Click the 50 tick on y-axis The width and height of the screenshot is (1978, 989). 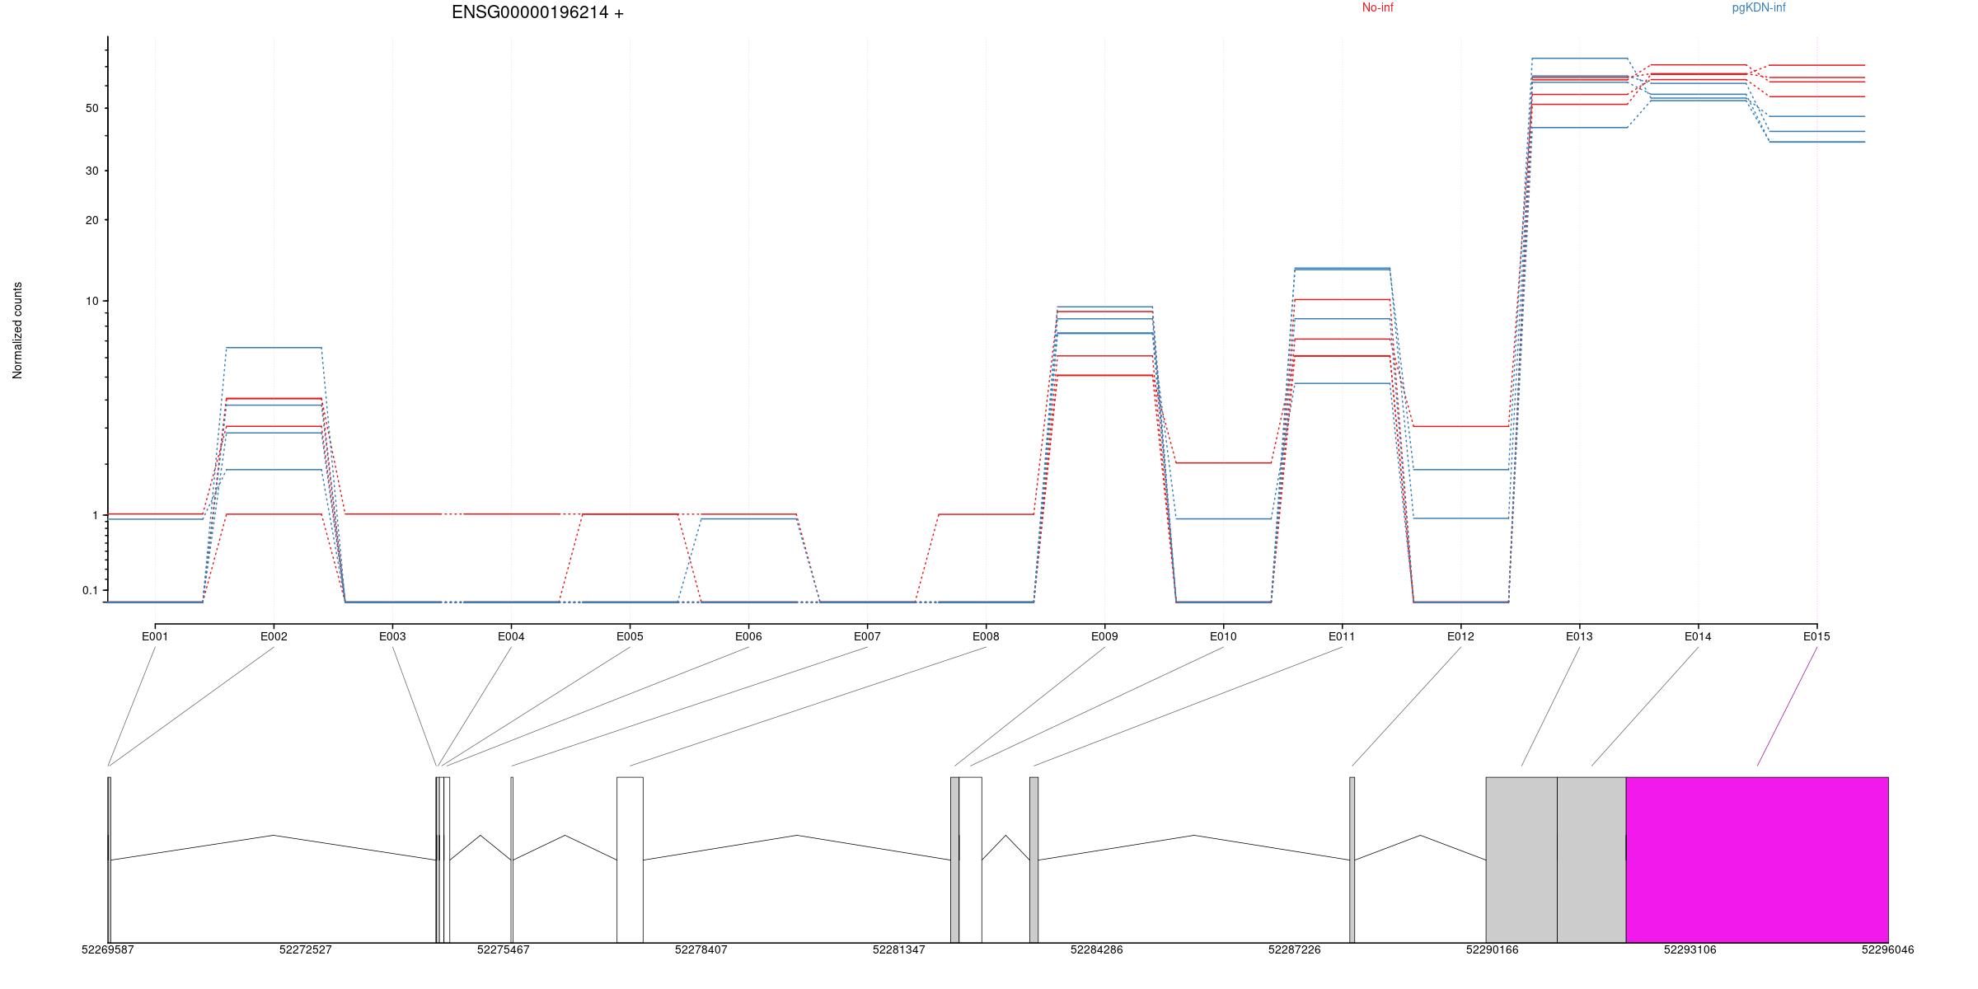coord(91,108)
